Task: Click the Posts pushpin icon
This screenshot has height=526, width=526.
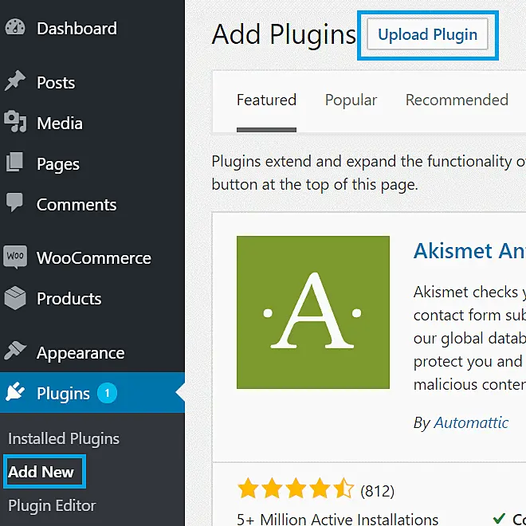Action: (x=14, y=82)
